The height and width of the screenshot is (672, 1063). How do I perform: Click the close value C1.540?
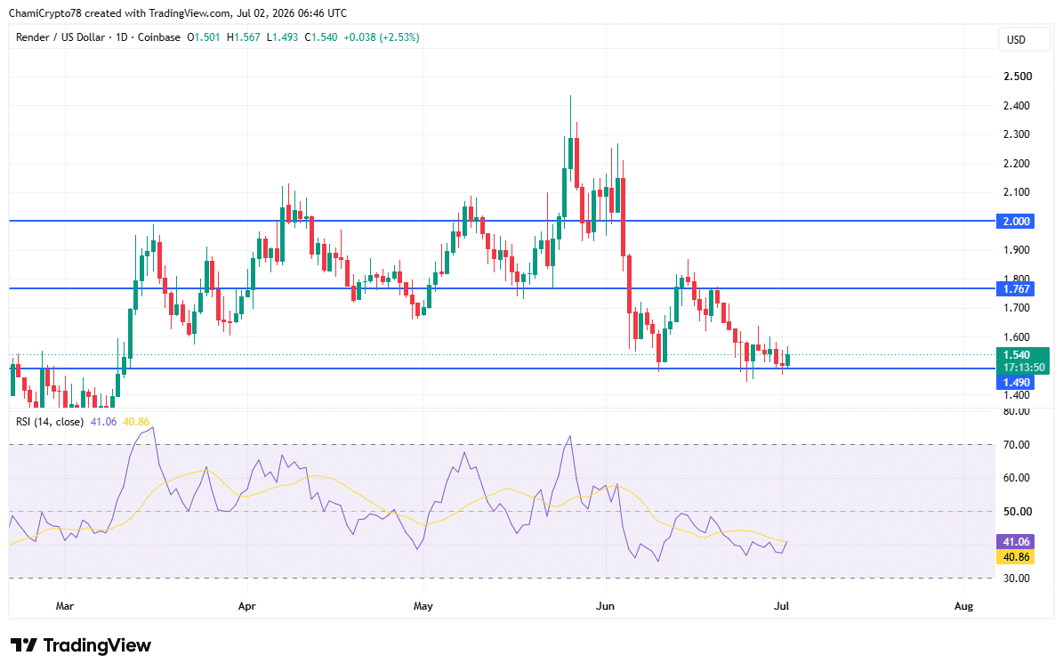click(320, 37)
